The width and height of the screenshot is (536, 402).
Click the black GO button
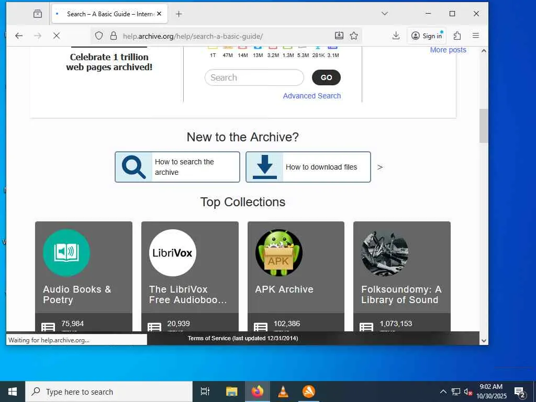point(326,77)
